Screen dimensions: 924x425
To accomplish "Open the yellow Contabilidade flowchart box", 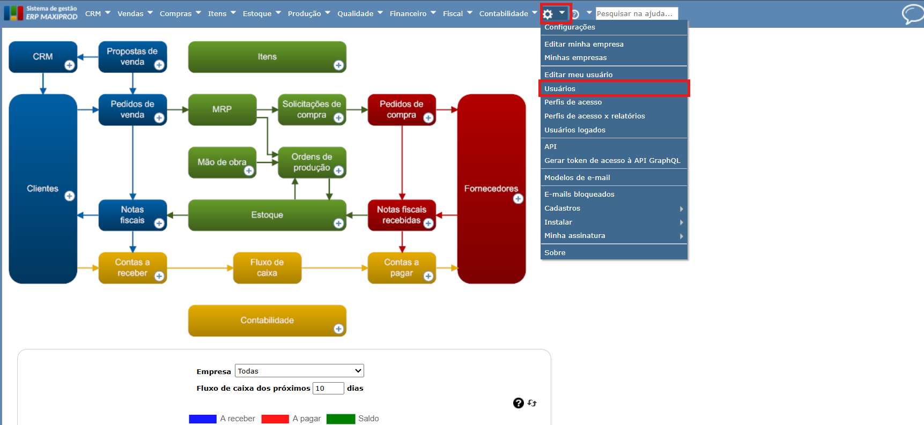I will [x=267, y=320].
